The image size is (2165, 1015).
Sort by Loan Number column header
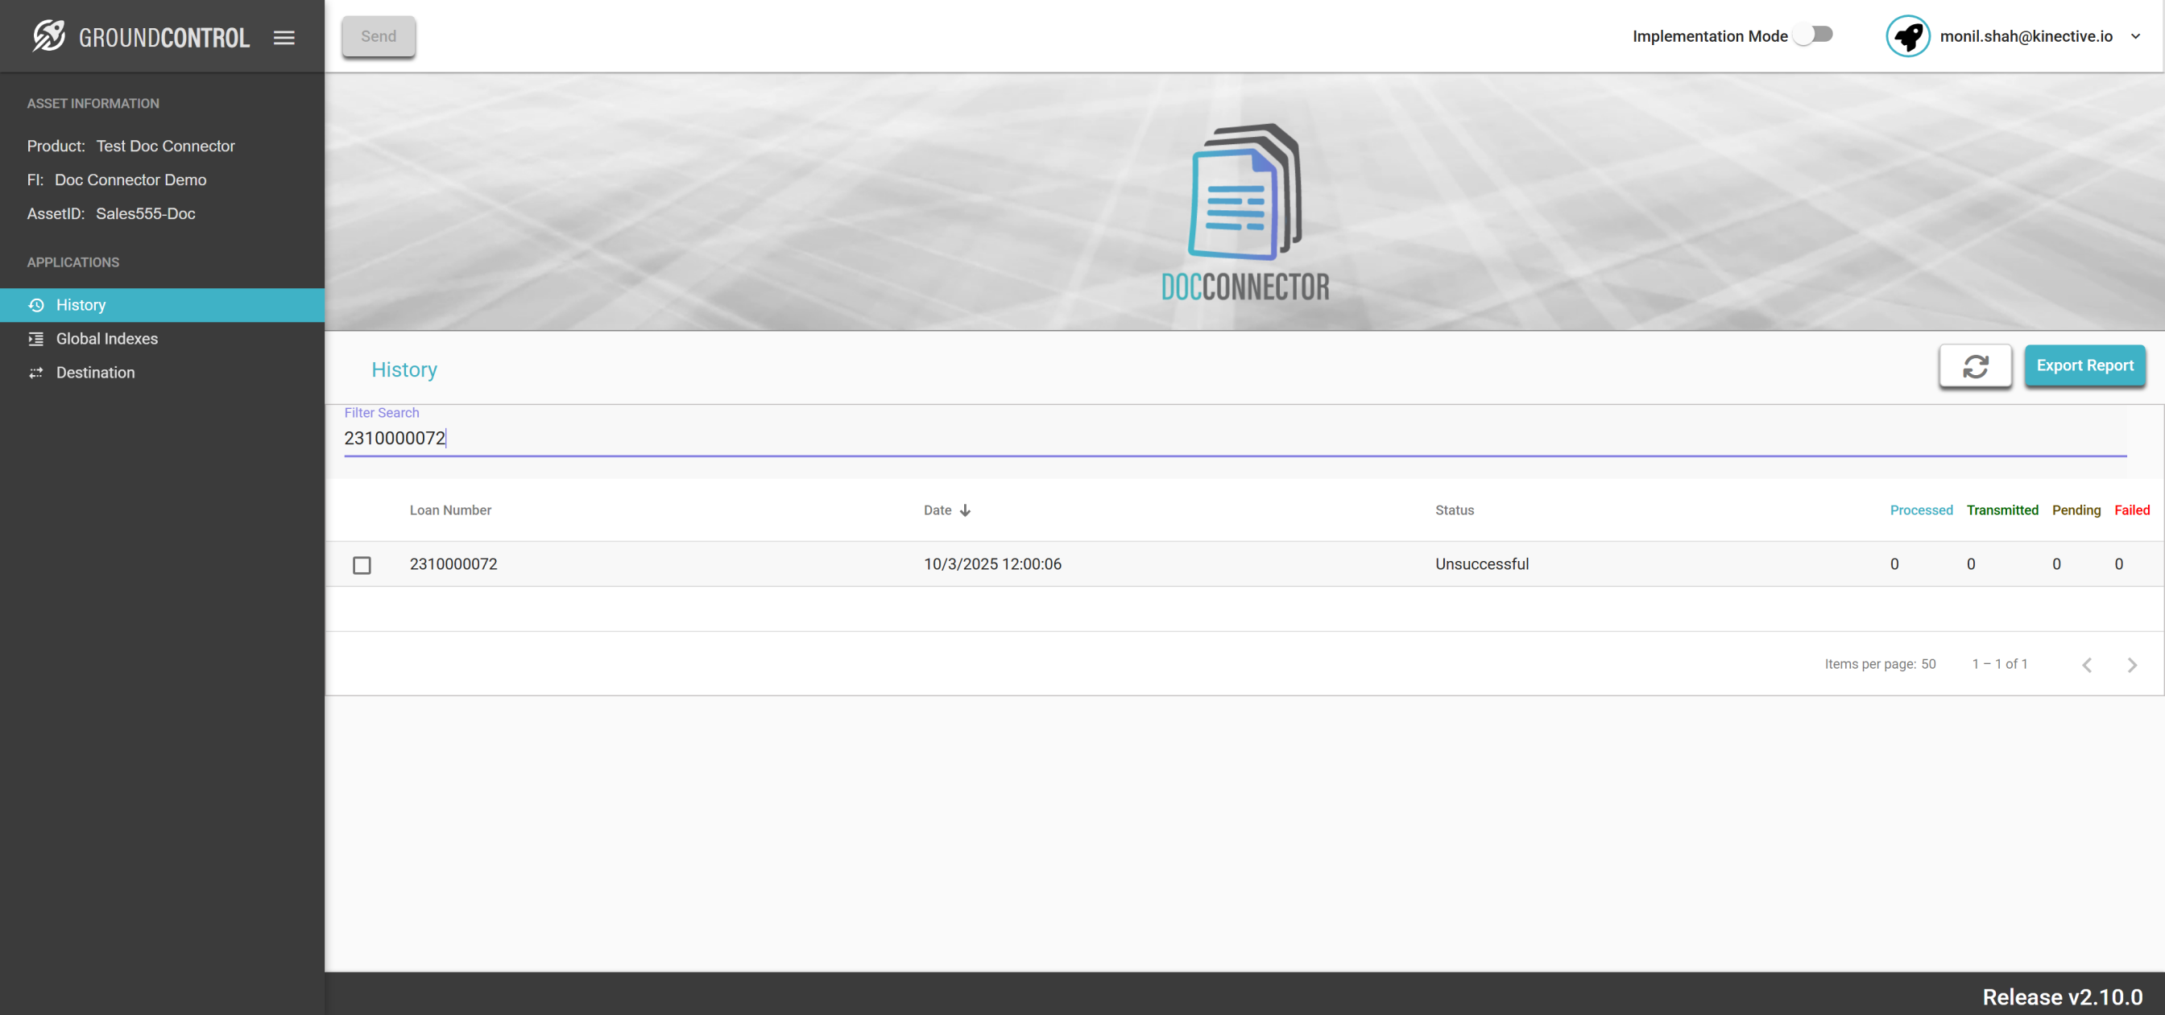(449, 510)
